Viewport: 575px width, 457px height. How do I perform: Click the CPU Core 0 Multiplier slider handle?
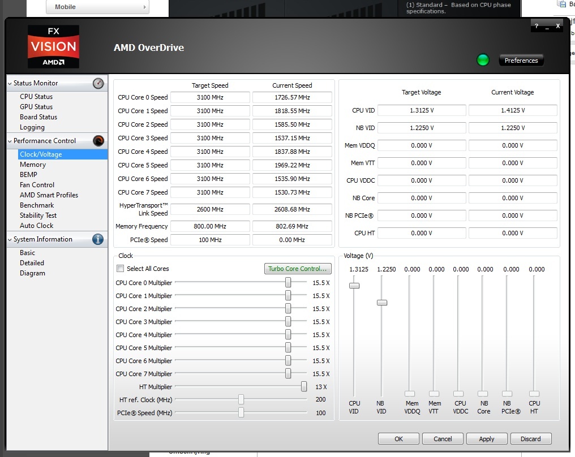coord(288,282)
